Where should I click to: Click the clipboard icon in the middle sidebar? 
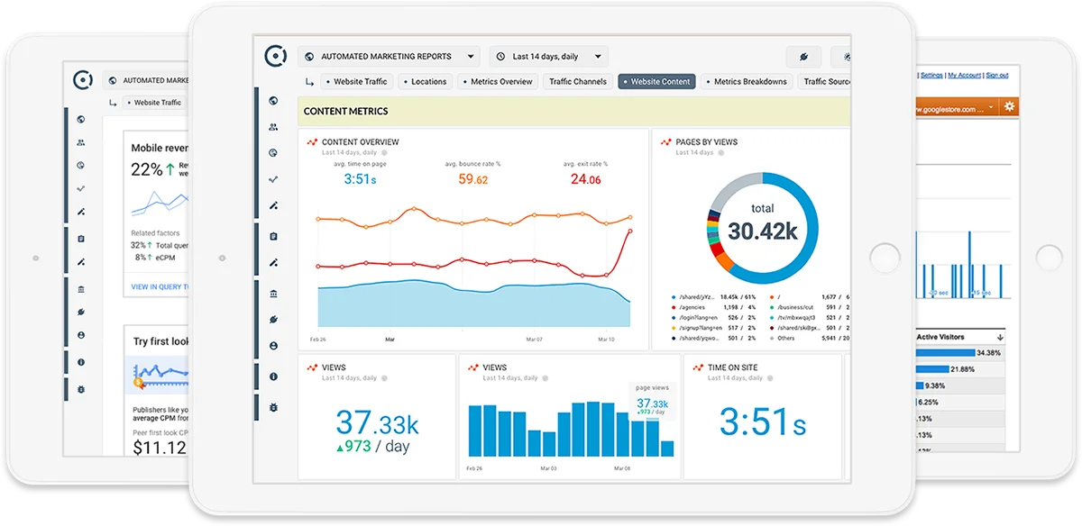click(273, 236)
